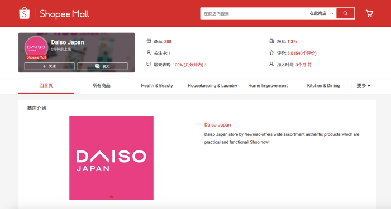Image resolution: width=391 pixels, height=209 pixels.
Task: Click the join time 3个月 前
Action: [303, 65]
